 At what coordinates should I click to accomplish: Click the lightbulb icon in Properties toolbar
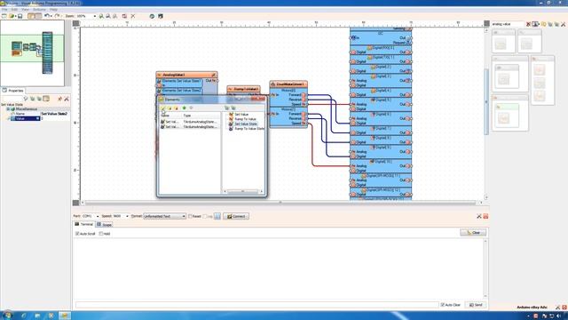26,99
